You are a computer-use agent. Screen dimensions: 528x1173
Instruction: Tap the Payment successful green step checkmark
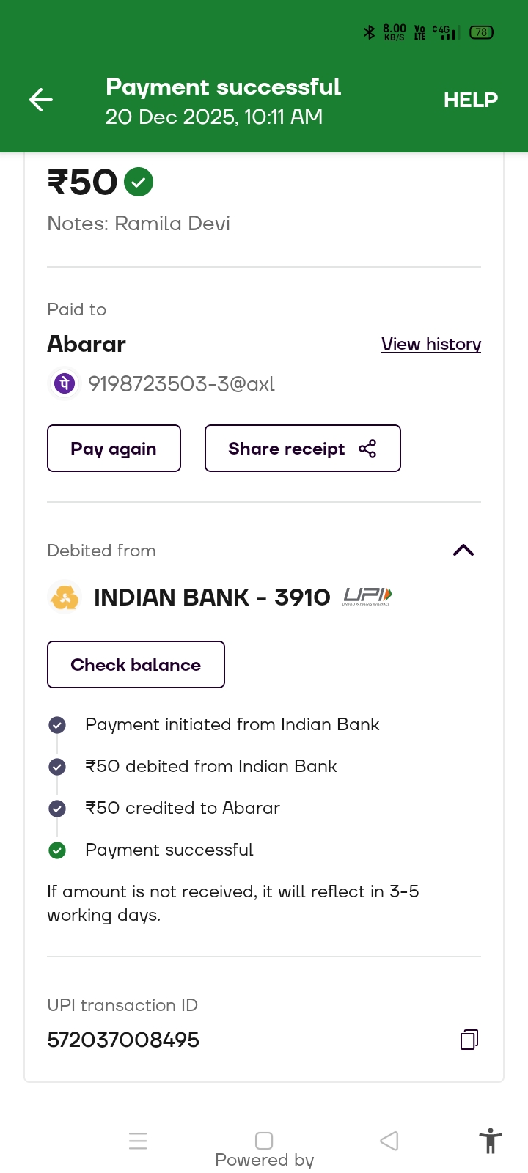pos(57,850)
